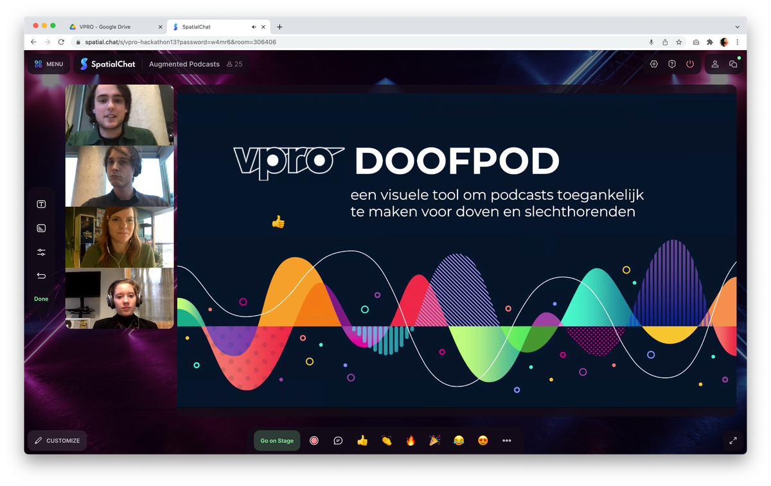
Task: Click Done to finish customizing
Action: point(41,299)
